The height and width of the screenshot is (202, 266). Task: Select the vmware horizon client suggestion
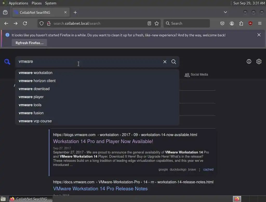(97, 81)
